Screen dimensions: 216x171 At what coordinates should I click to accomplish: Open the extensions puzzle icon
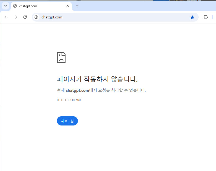[205, 17]
